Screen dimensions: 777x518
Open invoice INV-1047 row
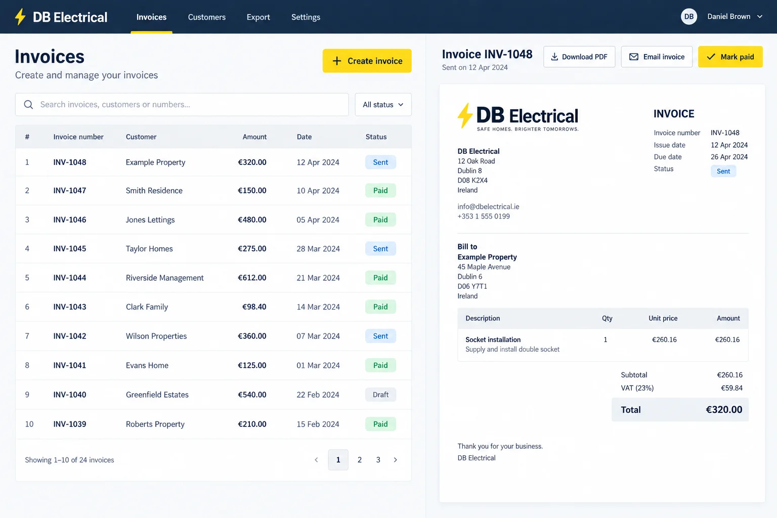213,191
